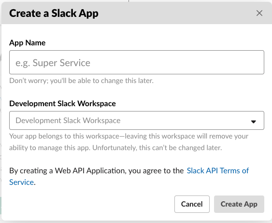Screen dimensions: 272x223
Task: Open the Development Slack Workspace dropdown
Action: tap(137, 120)
